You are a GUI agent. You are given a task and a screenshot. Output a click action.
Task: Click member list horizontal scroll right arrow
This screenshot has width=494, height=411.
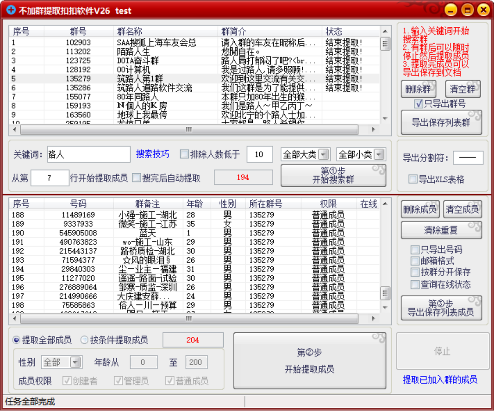point(374,319)
